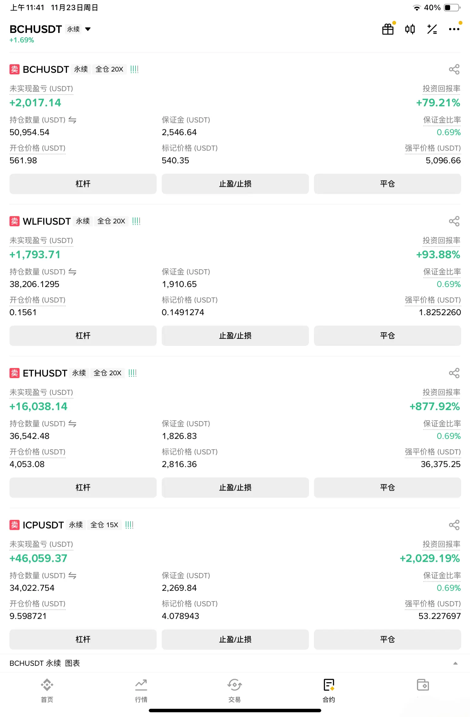Share the WLFIUSDT position
Image resolution: width=470 pixels, height=717 pixels.
coord(454,221)
